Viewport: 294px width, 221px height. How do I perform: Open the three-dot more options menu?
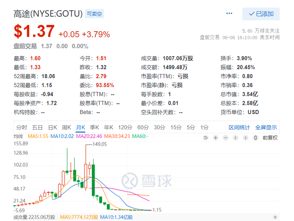(x=229, y=13)
